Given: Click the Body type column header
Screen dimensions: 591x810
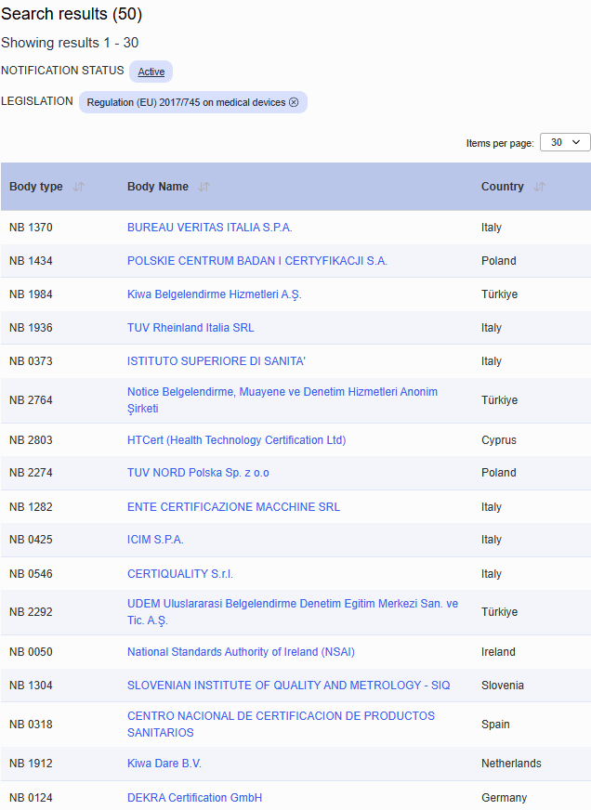Looking at the screenshot, I should click(x=36, y=187).
